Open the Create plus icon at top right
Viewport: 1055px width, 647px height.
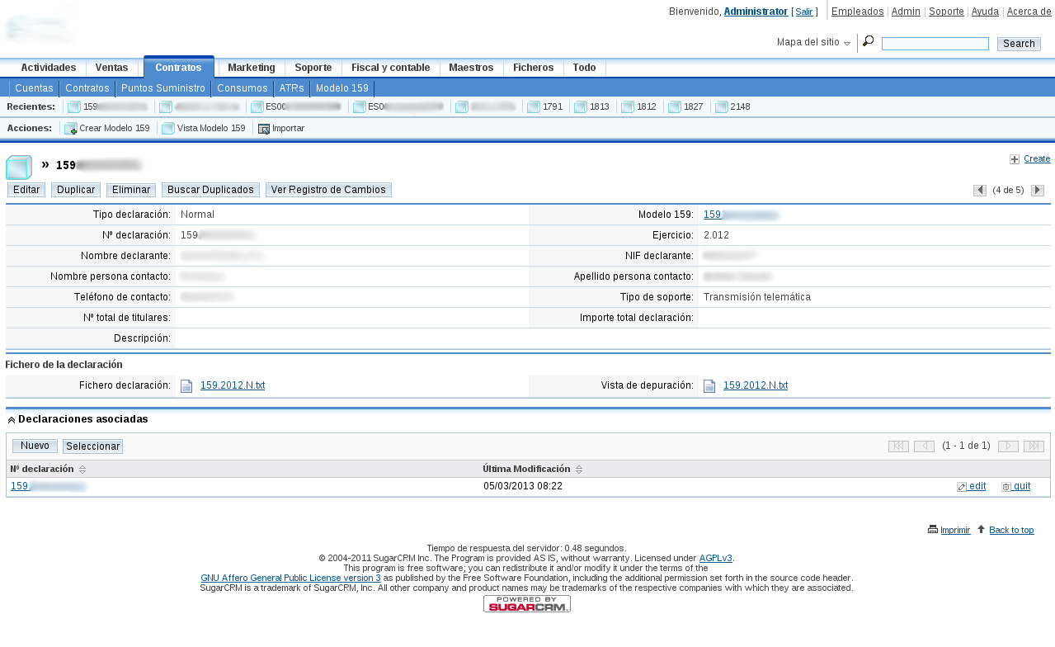pyautogui.click(x=1013, y=158)
